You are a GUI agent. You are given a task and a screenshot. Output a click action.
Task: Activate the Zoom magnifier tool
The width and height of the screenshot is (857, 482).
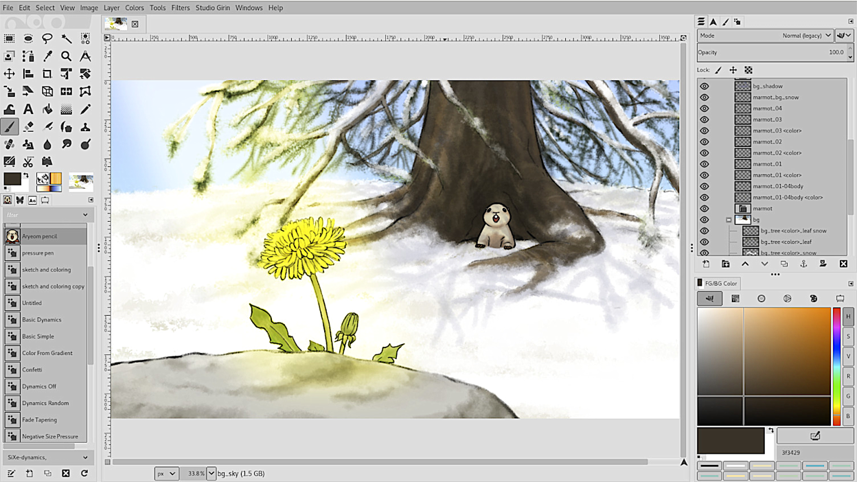66,56
